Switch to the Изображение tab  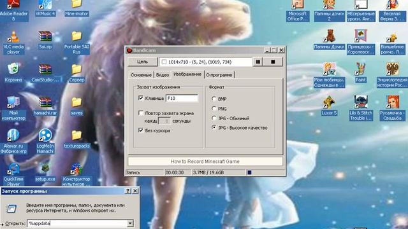(187, 74)
